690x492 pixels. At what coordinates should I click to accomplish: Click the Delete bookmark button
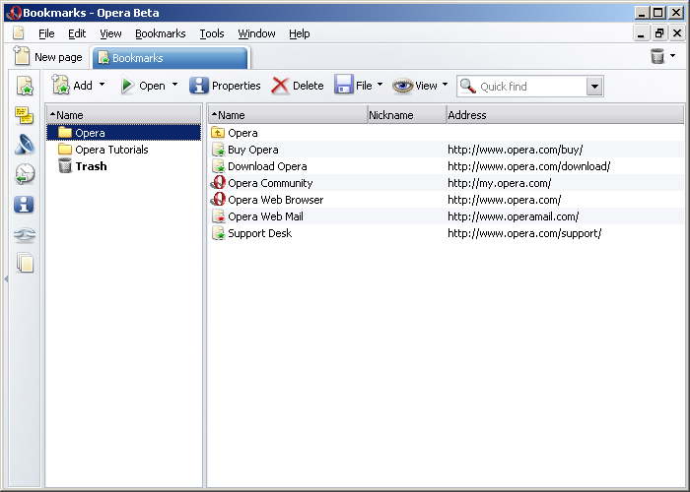click(x=298, y=86)
